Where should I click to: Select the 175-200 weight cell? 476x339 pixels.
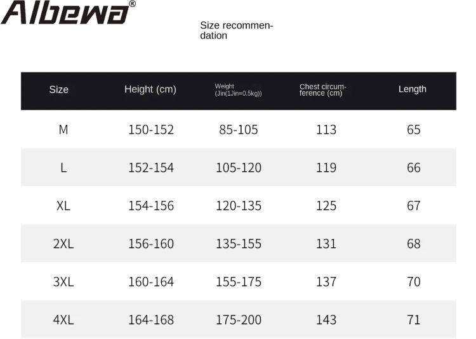(239, 320)
